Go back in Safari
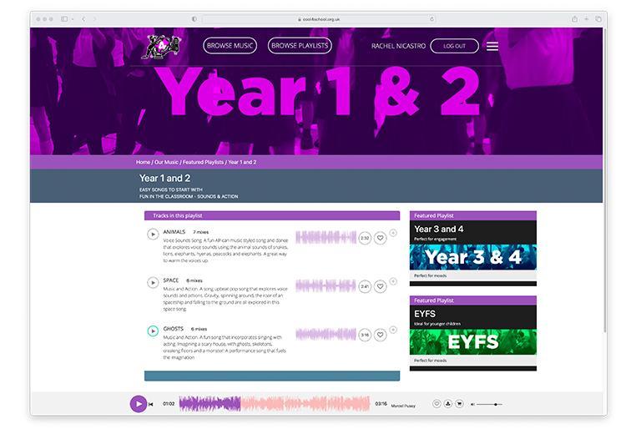The image size is (641, 429). pos(83,19)
